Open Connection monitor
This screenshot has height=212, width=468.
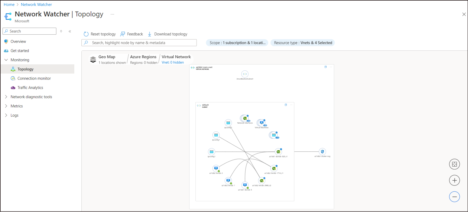pyautogui.click(x=34, y=78)
